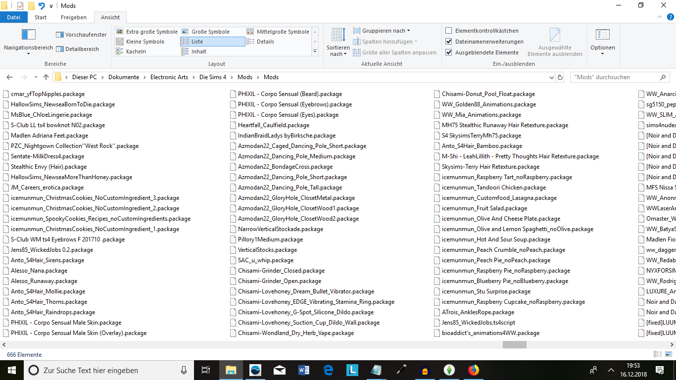This screenshot has height=380, width=676.
Task: Uncheck Dateinamenerweiterungen checkbox
Action: [x=449, y=42]
